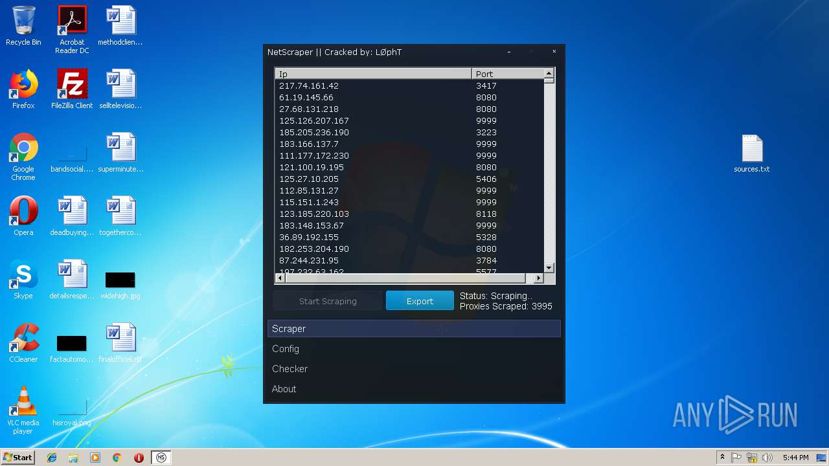Switch to the Checker tab
The width and height of the screenshot is (829, 466).
pyautogui.click(x=414, y=369)
